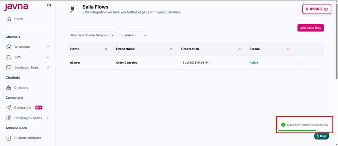
Task: Click the Campaigns paper plane icon
Action: click(x=9, y=108)
